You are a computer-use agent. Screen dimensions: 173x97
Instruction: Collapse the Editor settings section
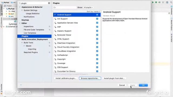(x=20, y=23)
